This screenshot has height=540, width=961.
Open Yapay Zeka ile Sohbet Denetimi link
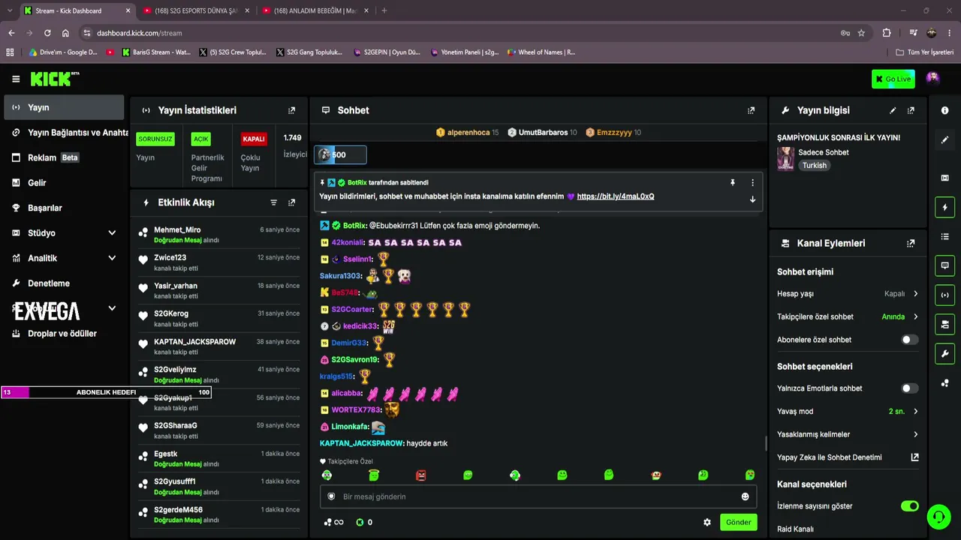tap(848, 457)
